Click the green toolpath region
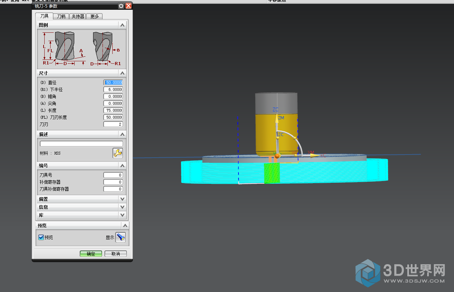 pos(272,173)
